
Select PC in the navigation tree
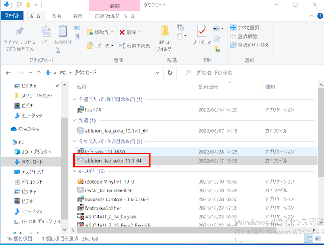18,142
